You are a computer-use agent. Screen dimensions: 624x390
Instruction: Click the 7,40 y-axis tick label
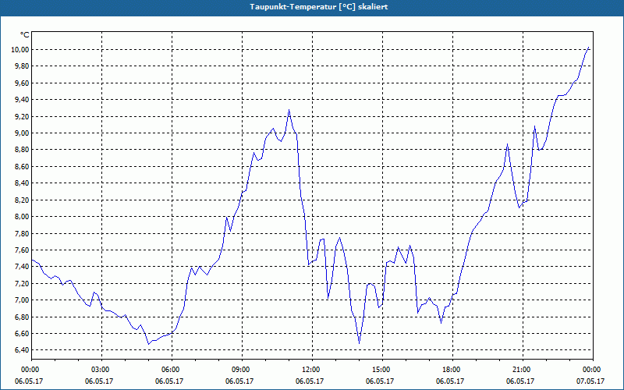pos(22,267)
